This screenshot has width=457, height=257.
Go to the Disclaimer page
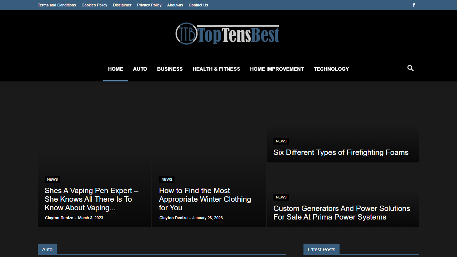click(x=122, y=5)
